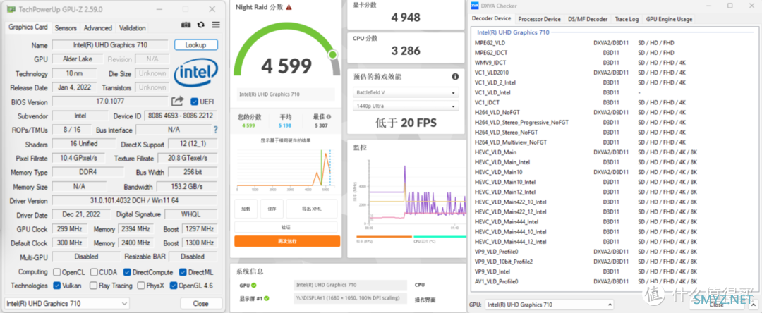Click the 导出 XML button

coord(312,209)
